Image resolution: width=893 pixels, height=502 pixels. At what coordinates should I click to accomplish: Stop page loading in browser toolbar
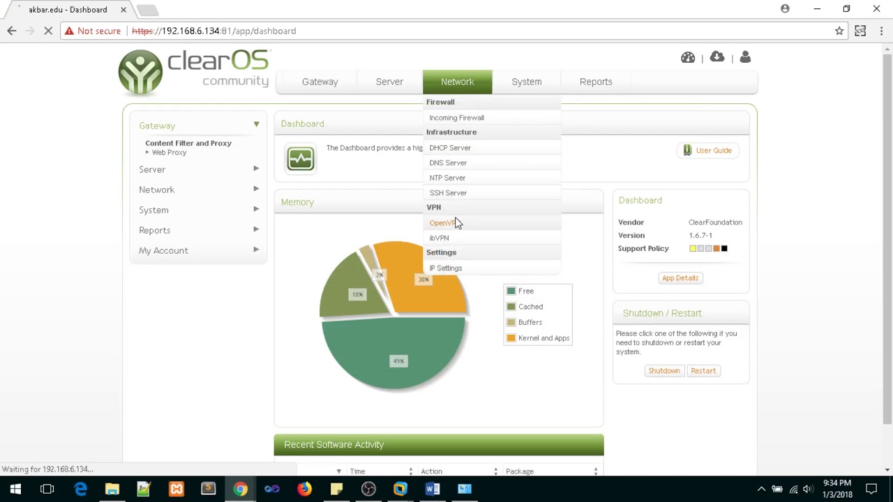[x=48, y=31]
